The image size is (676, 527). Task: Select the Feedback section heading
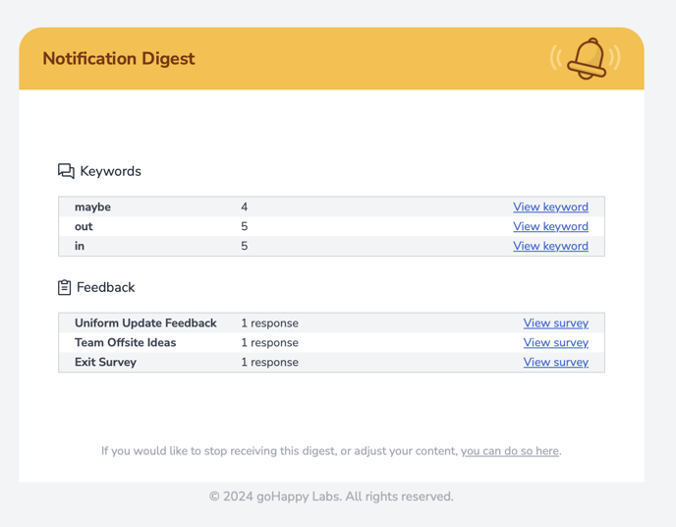tap(106, 287)
